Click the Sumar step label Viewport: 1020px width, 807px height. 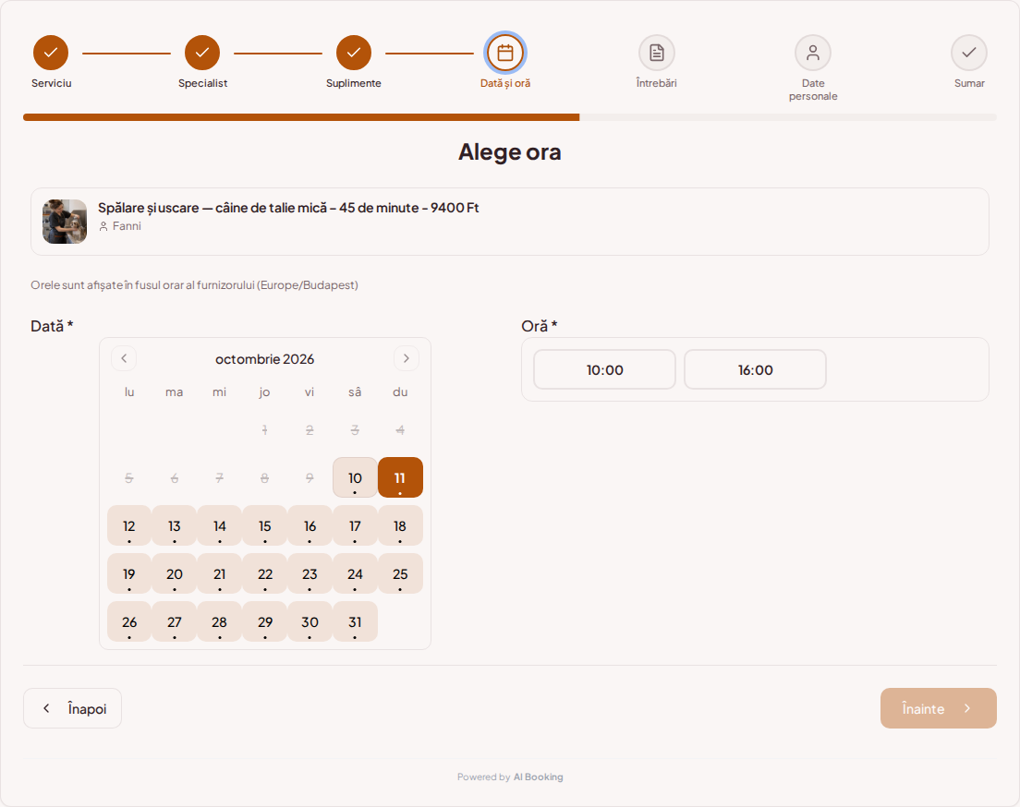(969, 83)
